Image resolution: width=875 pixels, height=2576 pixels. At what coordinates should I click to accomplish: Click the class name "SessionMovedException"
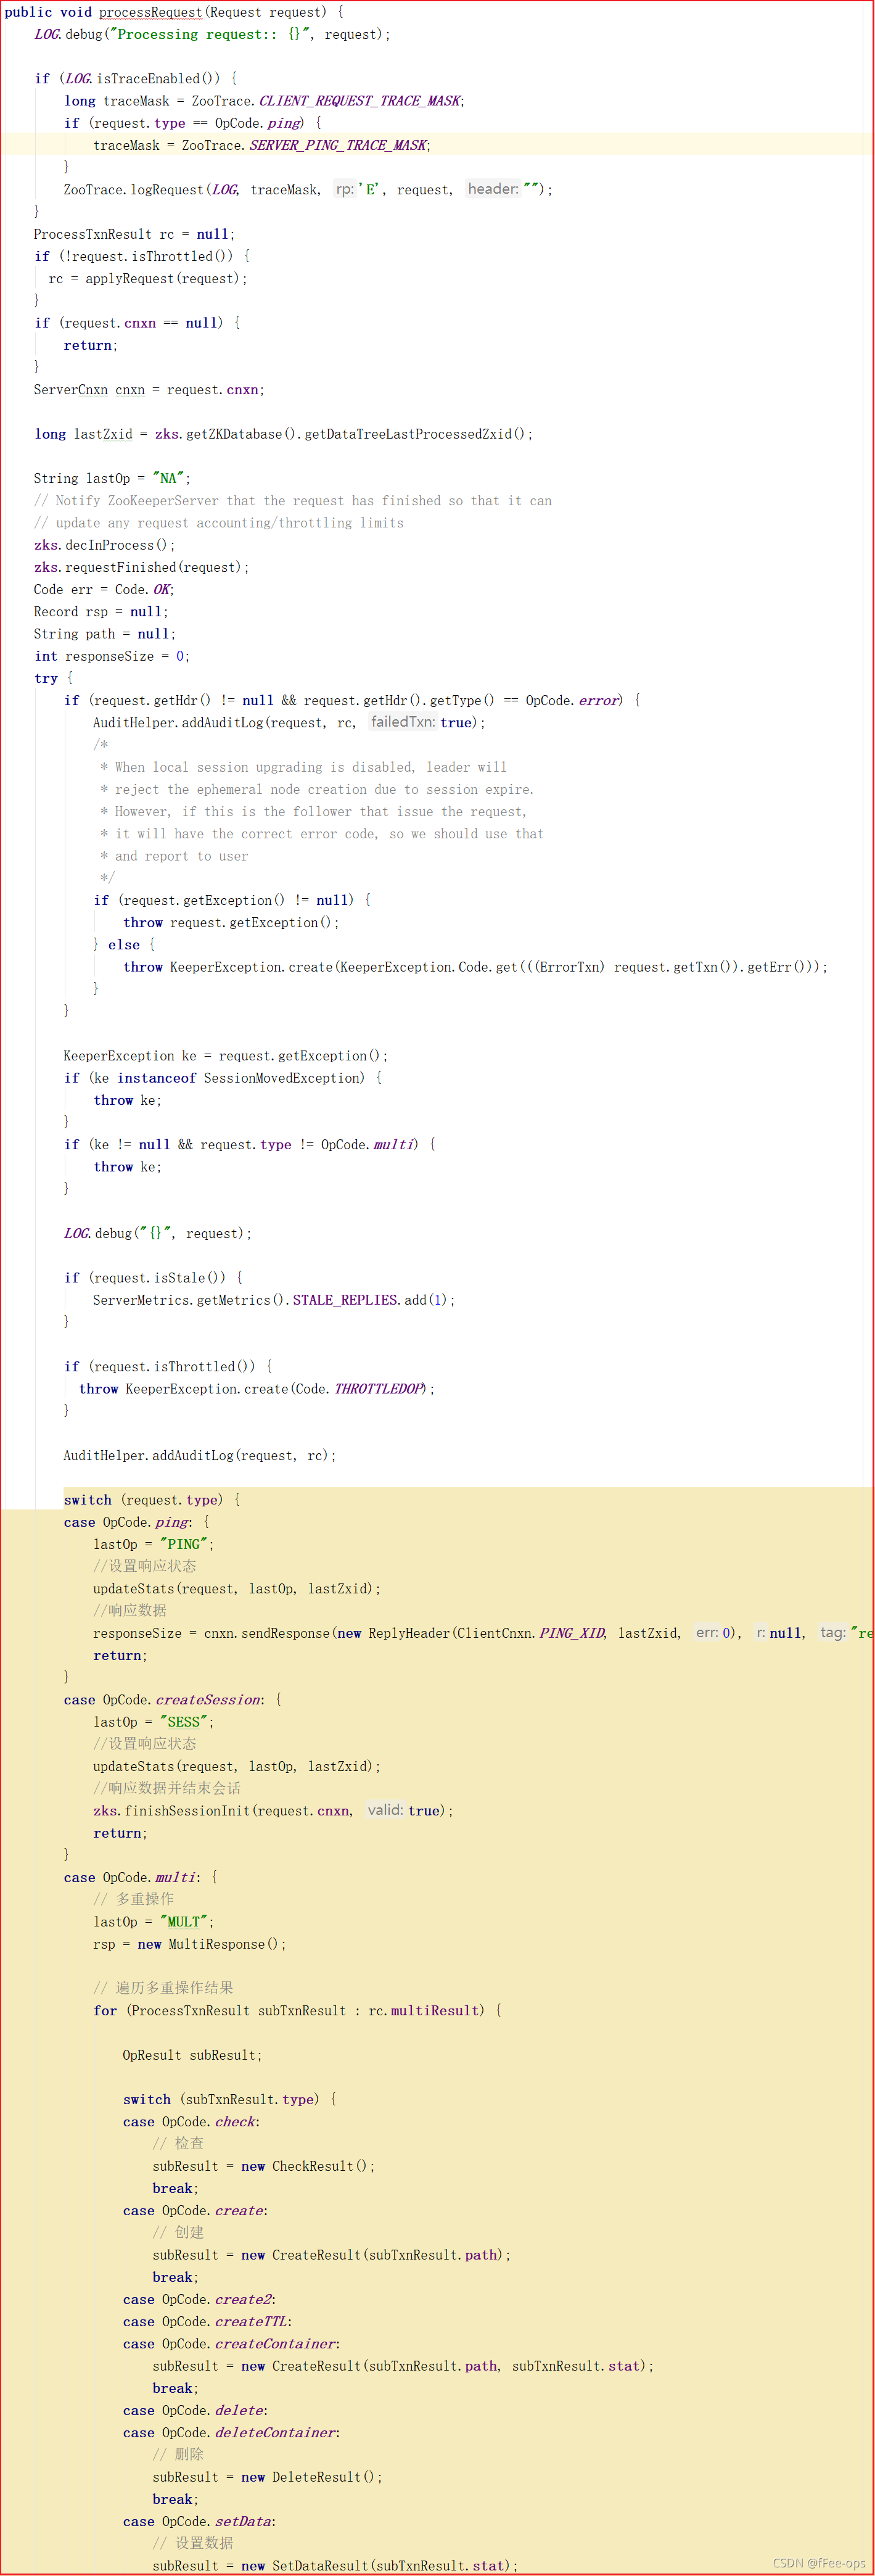click(x=284, y=1078)
